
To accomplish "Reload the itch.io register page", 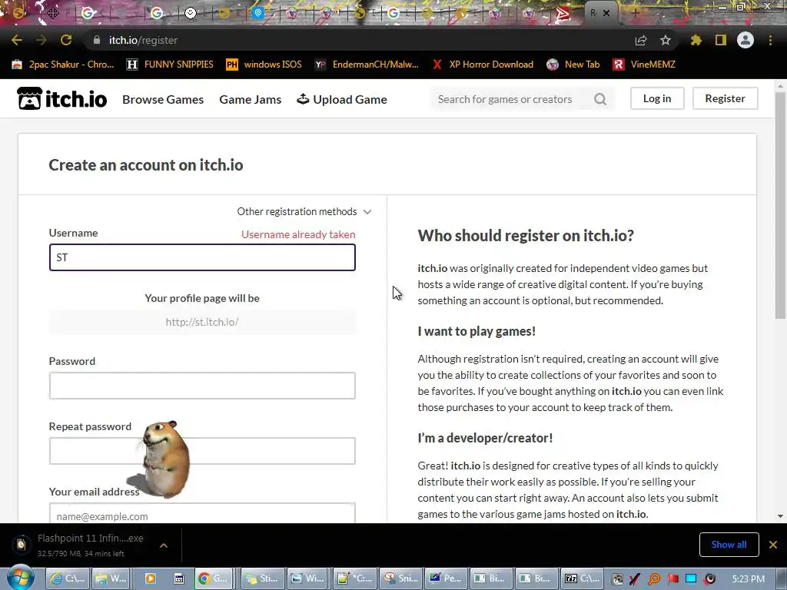I will point(66,40).
